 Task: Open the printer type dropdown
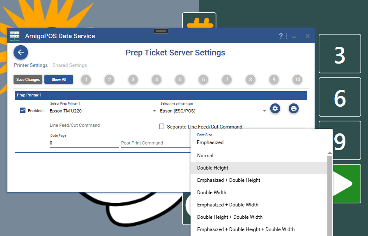(213, 111)
